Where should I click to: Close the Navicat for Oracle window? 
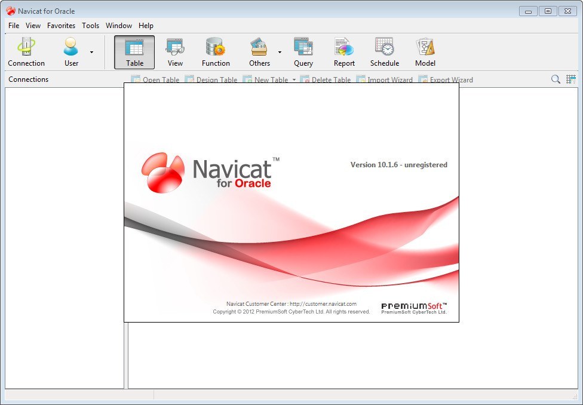click(567, 11)
